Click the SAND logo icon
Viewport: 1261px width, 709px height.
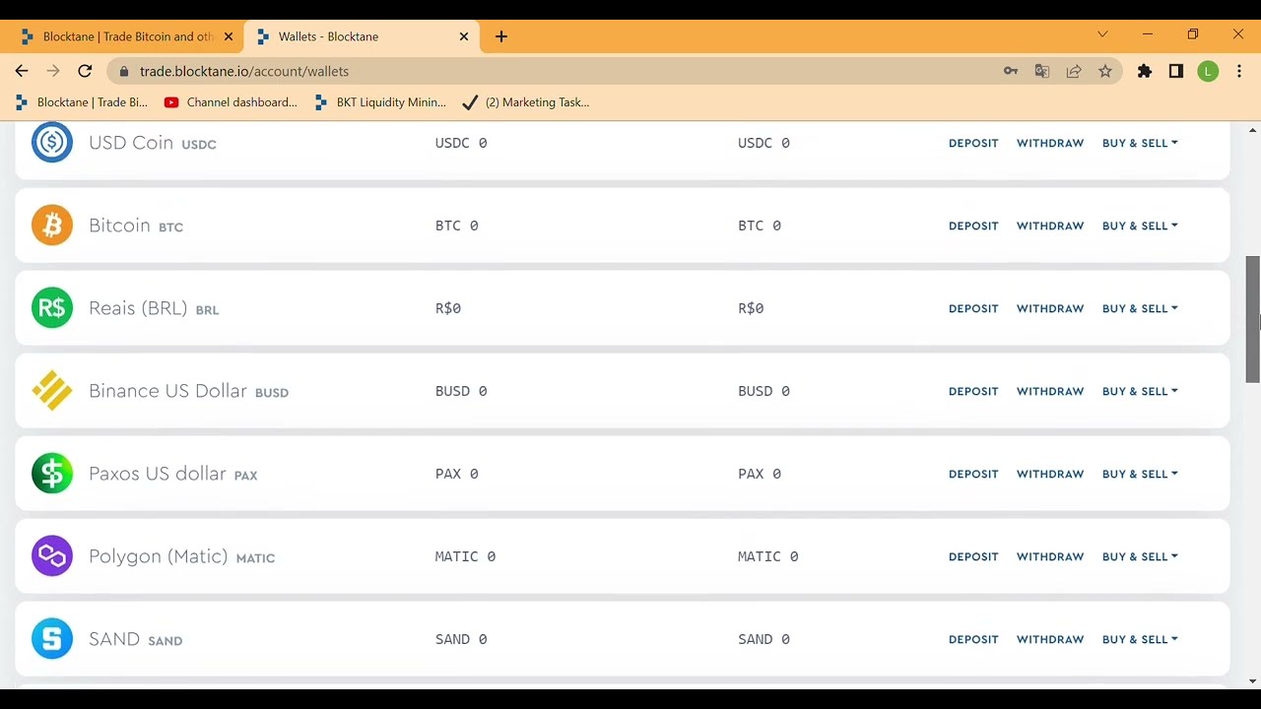[x=52, y=639]
